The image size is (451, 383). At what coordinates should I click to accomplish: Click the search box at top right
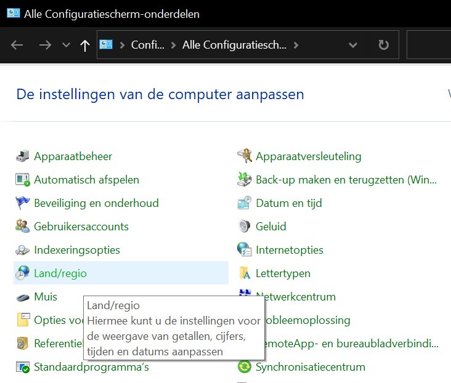tap(429, 45)
